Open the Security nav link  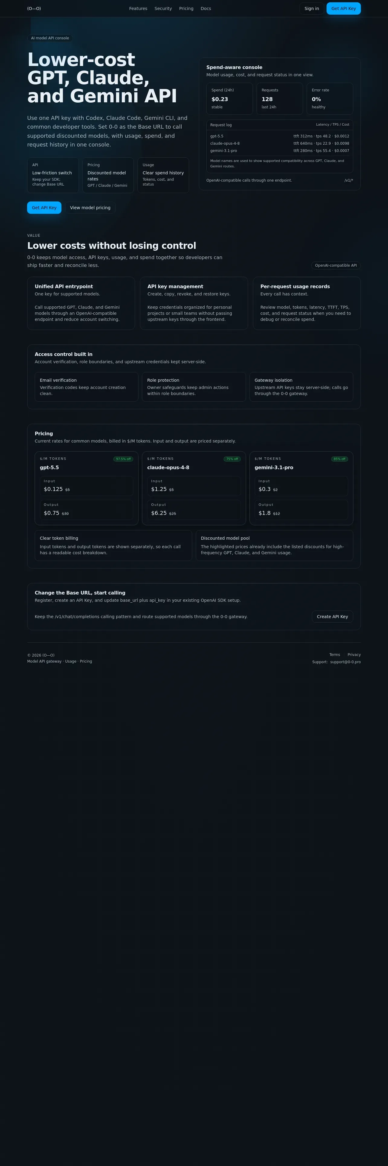click(x=163, y=8)
